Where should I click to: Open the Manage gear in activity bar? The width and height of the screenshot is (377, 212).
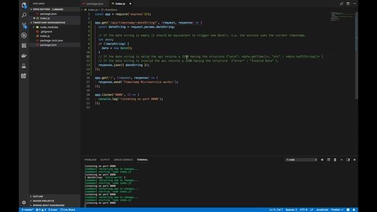coord(24,203)
